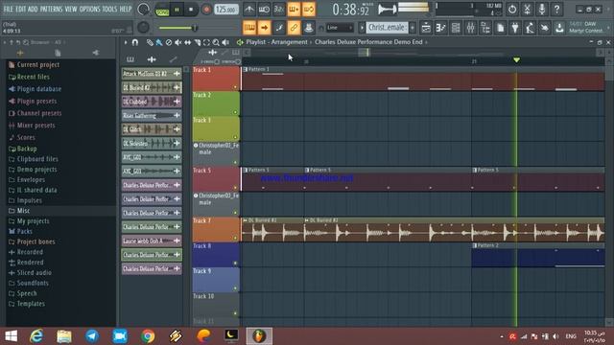Expand the Packs folder in browser
Screen dimensions: 614x345
24,231
